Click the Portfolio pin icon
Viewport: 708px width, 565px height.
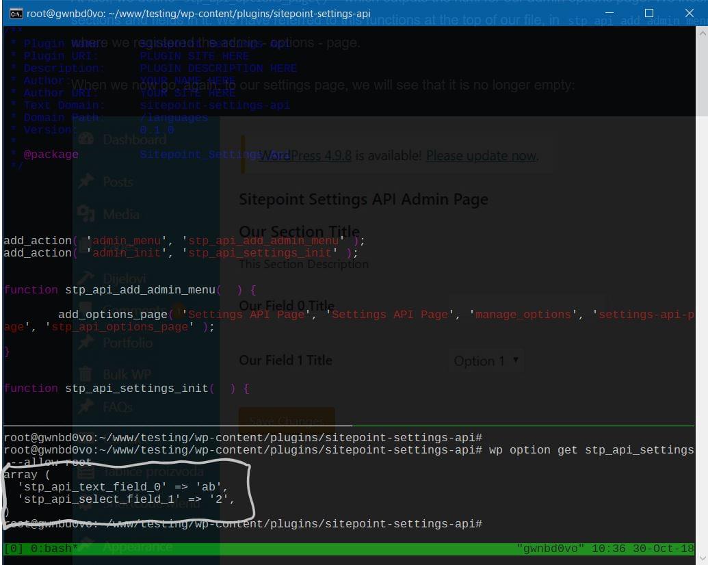tap(86, 343)
